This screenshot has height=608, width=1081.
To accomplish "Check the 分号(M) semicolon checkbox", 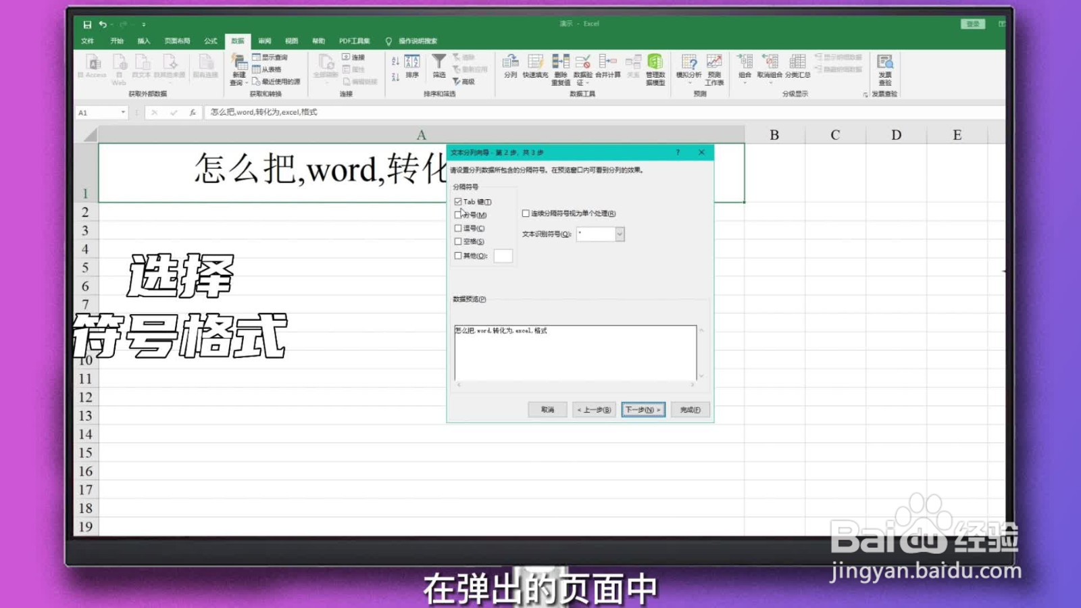I will pos(458,215).
